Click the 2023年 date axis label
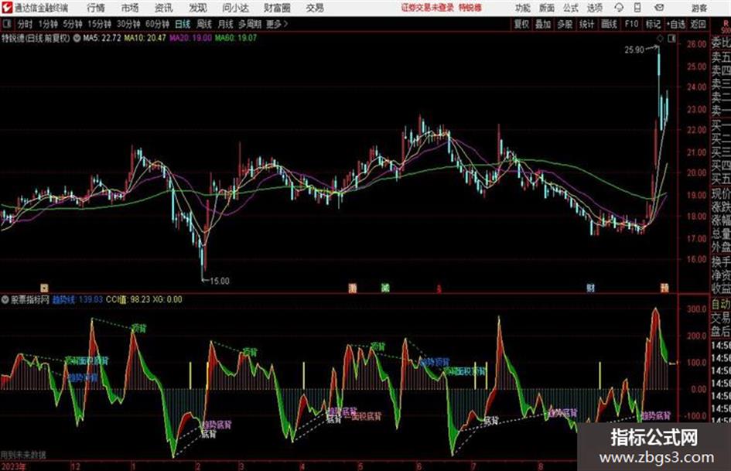This screenshot has width=731, height=471. click(x=13, y=466)
